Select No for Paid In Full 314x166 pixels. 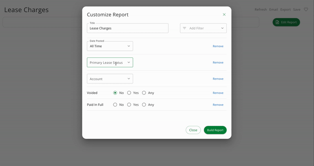point(115,105)
